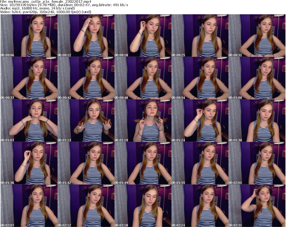Select the frame stamped 00:01:49

[x=143, y=163]
